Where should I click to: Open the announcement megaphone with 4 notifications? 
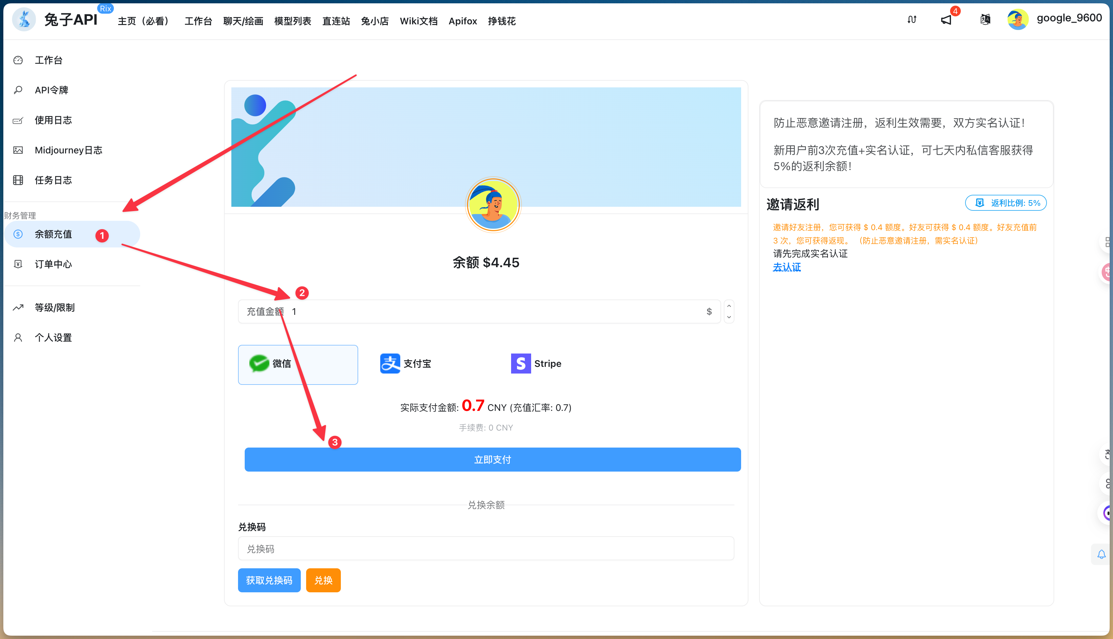pyautogui.click(x=946, y=19)
